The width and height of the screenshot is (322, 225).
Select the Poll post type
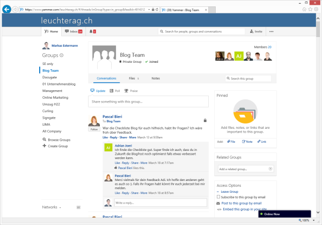pyautogui.click(x=115, y=91)
